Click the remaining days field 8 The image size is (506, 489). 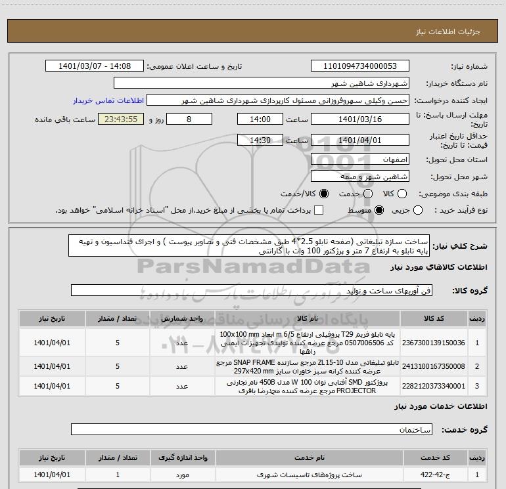coord(189,119)
